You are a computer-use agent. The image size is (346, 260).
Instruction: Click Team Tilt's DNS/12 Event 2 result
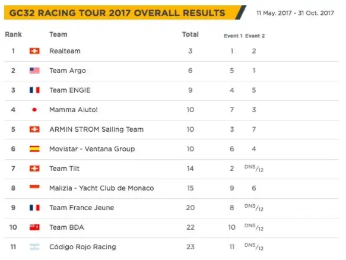(254, 169)
